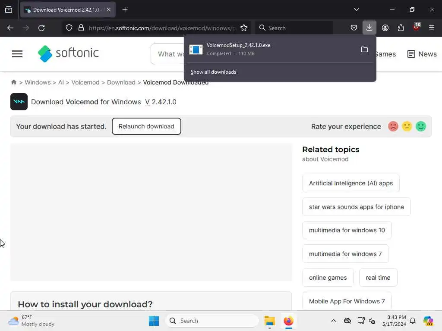
Task: Click the Firefox taskbar icon
Action: pos(288,321)
